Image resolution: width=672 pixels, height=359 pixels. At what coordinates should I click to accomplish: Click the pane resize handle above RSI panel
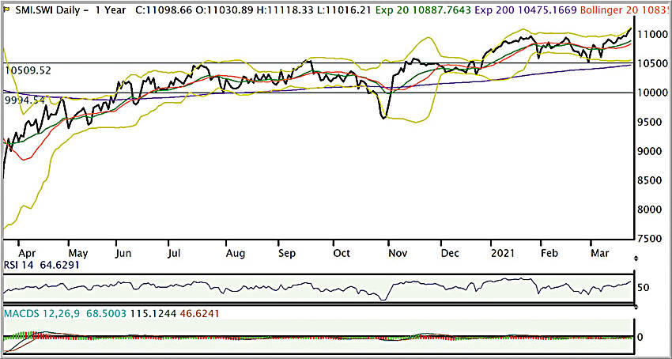coord(636,259)
